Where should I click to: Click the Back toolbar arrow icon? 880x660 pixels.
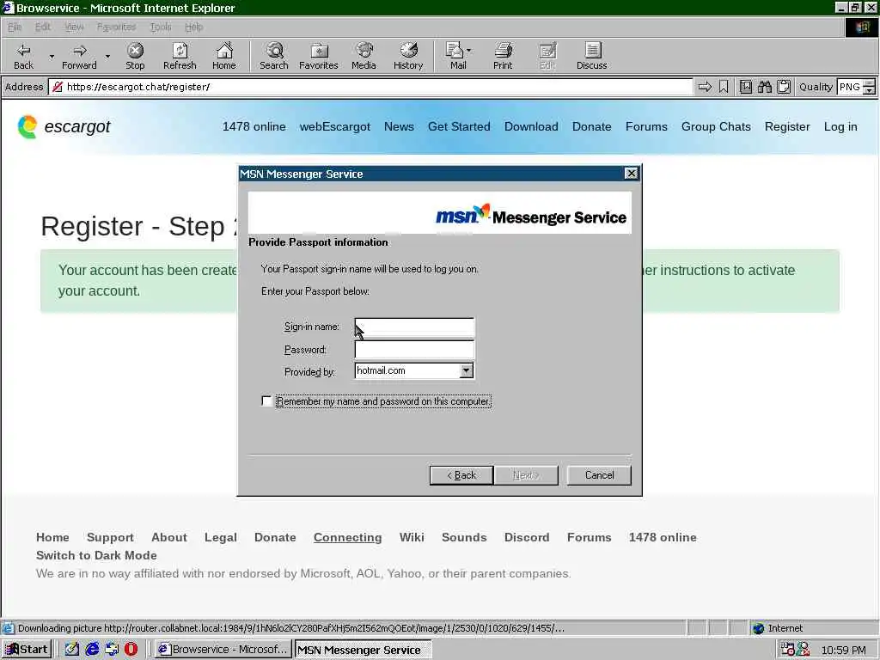[x=23, y=51]
